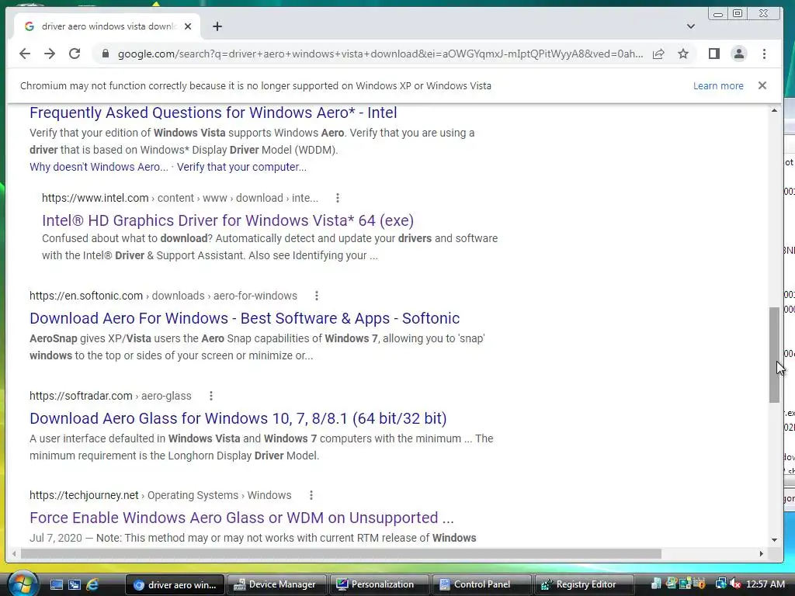The height and width of the screenshot is (596, 795).
Task: Select the driver aero windows vista tab
Action: pyautogui.click(x=108, y=26)
